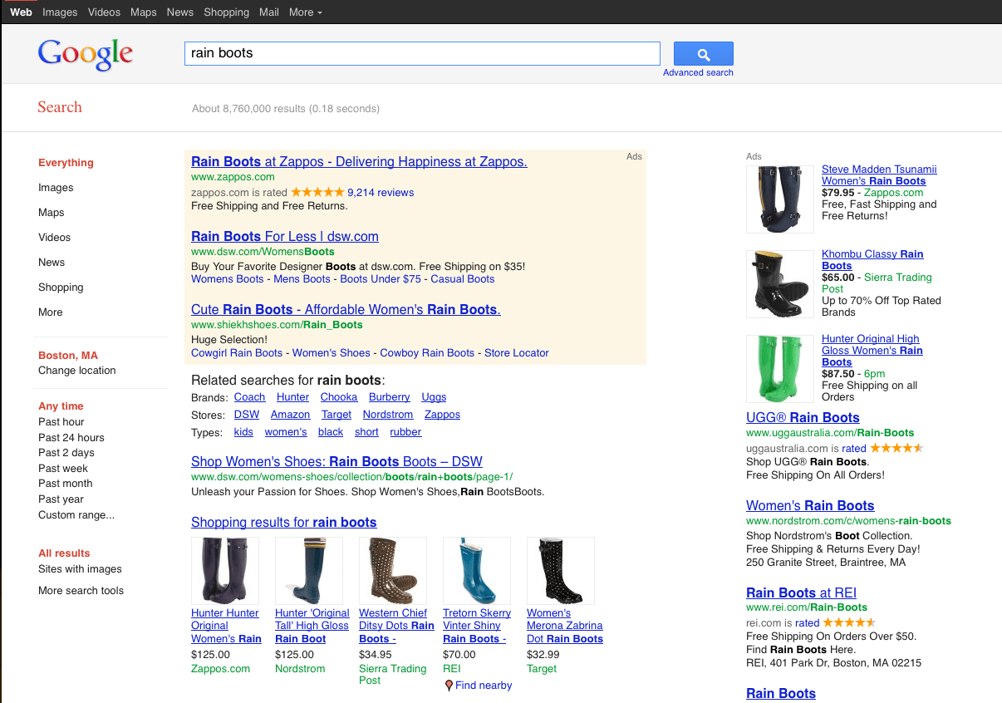Viewport: 1002px width, 703px height.
Task: Filter to Past week
Action: [x=63, y=469]
